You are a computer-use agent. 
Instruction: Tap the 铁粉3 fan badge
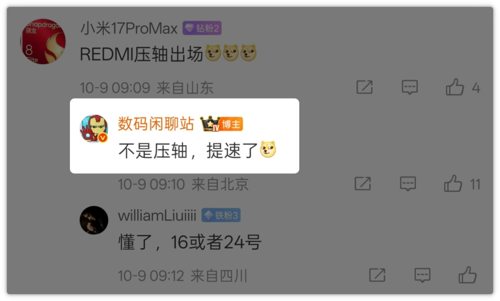[x=221, y=215]
